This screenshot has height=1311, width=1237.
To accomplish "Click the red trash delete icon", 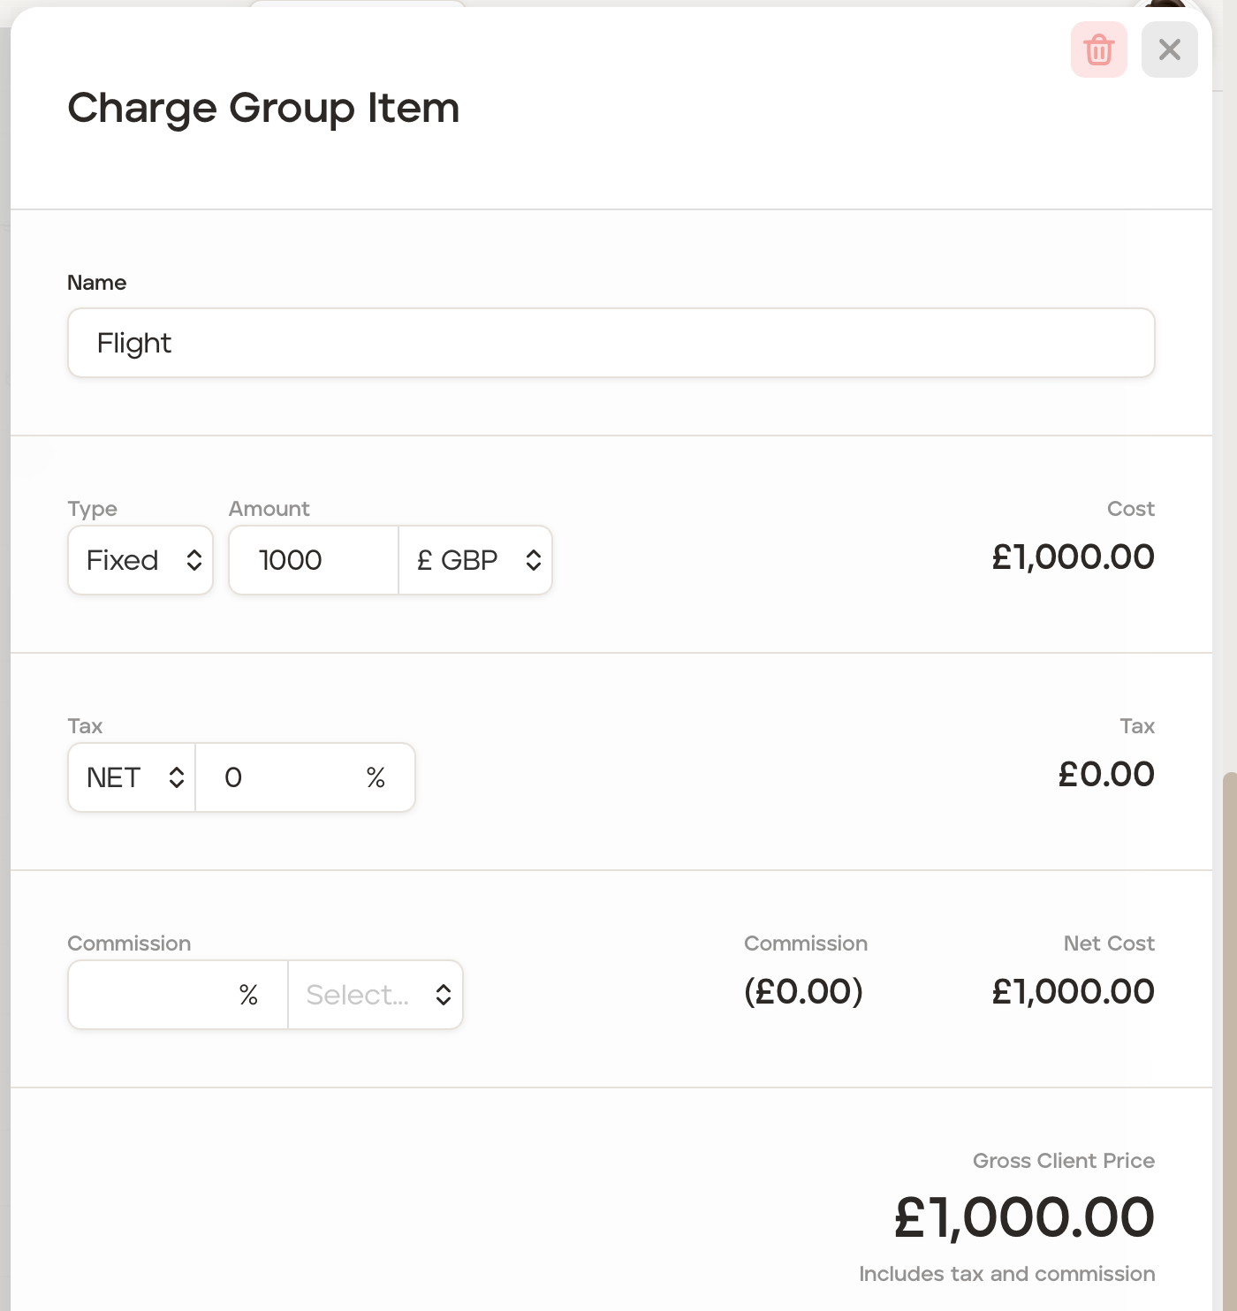I will (x=1098, y=49).
